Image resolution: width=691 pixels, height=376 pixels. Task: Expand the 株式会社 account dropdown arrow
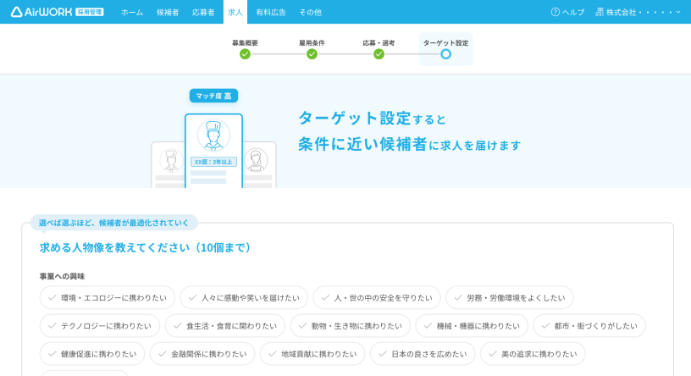tap(678, 12)
